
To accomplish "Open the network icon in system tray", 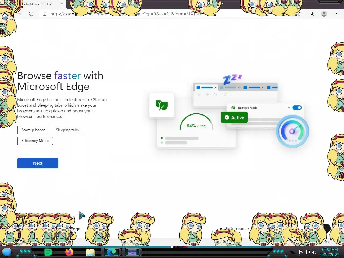I will pos(308,252).
